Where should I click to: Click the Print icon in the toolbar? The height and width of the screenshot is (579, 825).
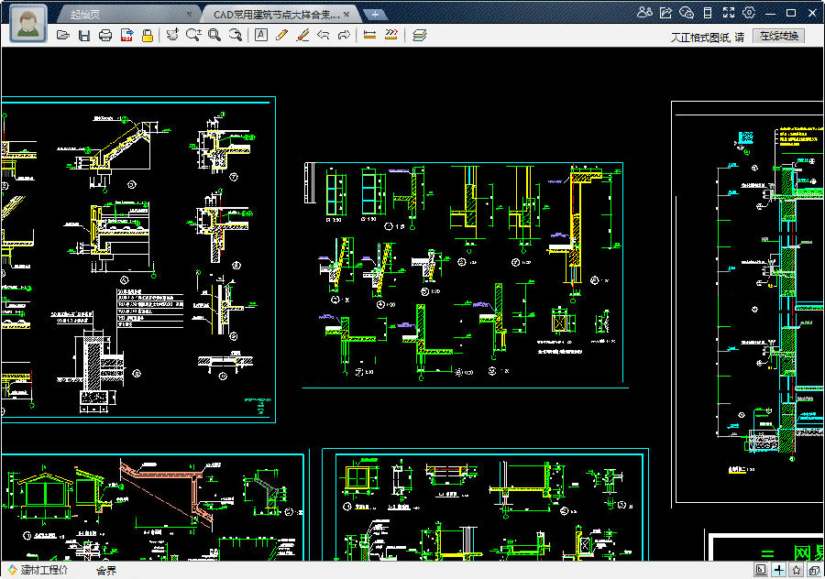(x=105, y=35)
